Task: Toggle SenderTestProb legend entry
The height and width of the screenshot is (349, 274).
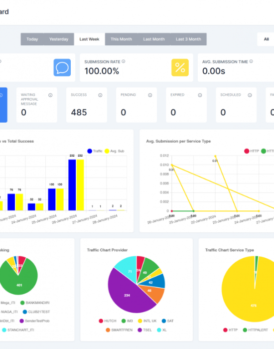Action: [35, 321]
